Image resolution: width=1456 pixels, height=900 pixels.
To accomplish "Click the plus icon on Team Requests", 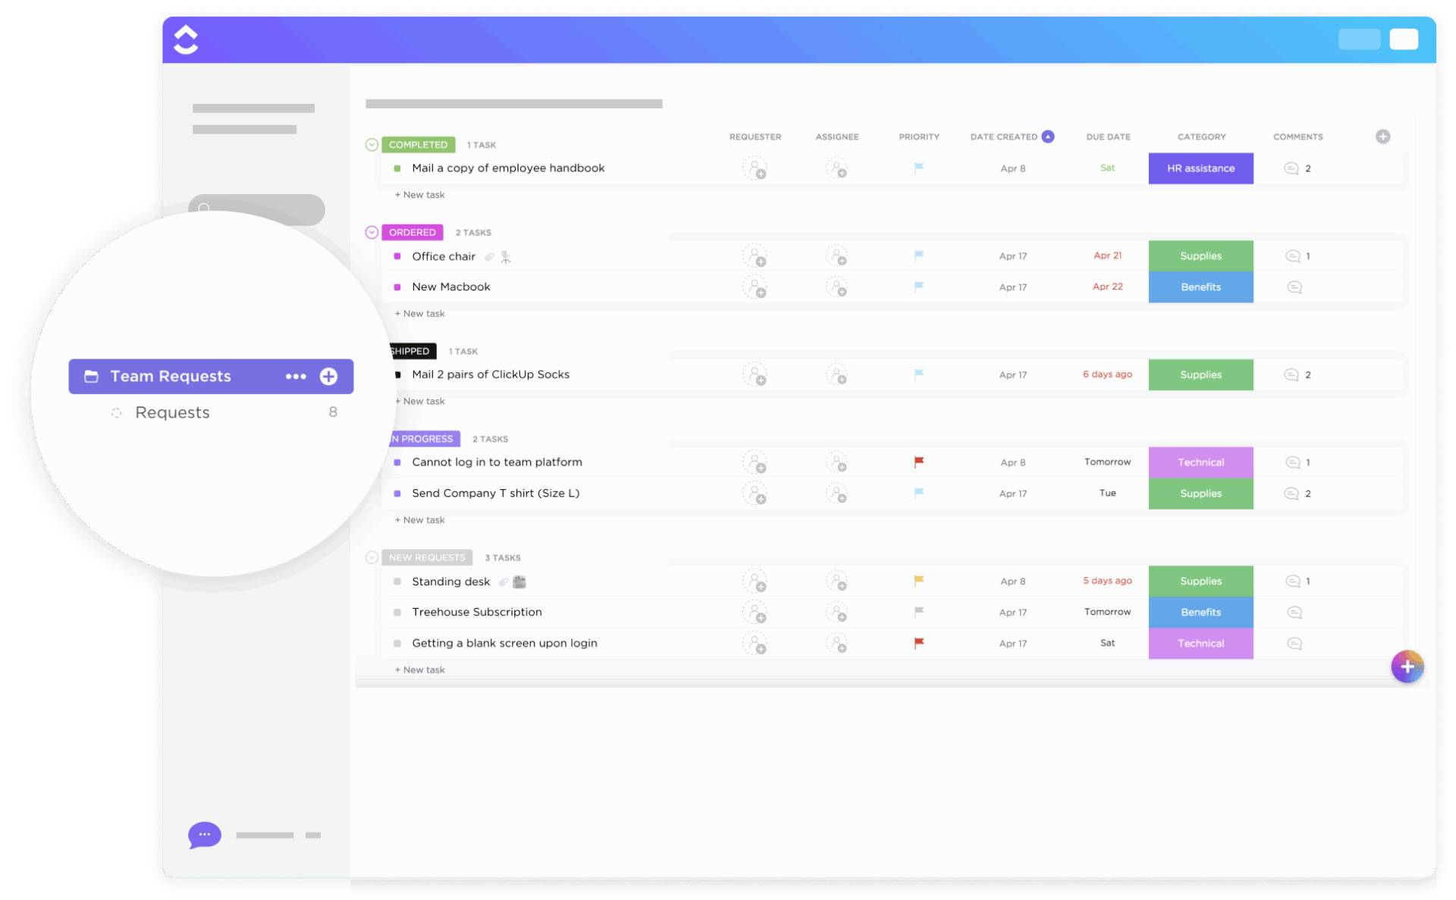I will 328,376.
